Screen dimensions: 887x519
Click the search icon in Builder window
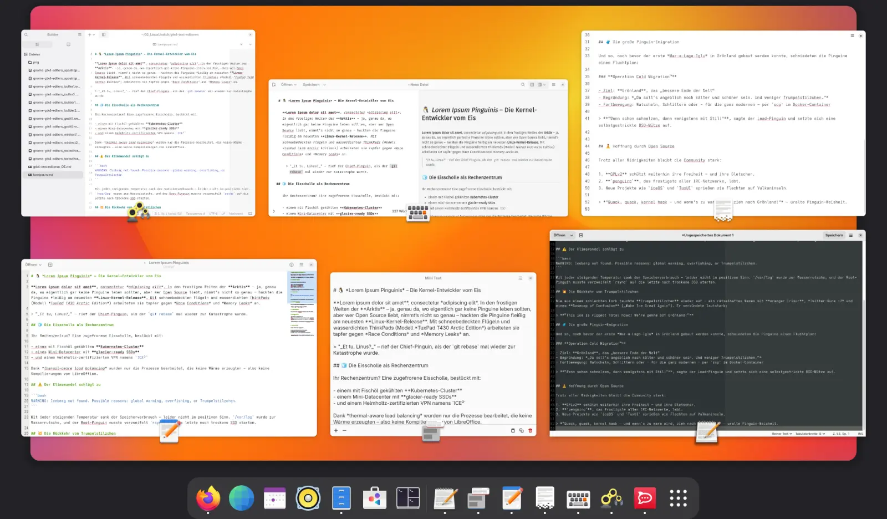[x=26, y=34]
